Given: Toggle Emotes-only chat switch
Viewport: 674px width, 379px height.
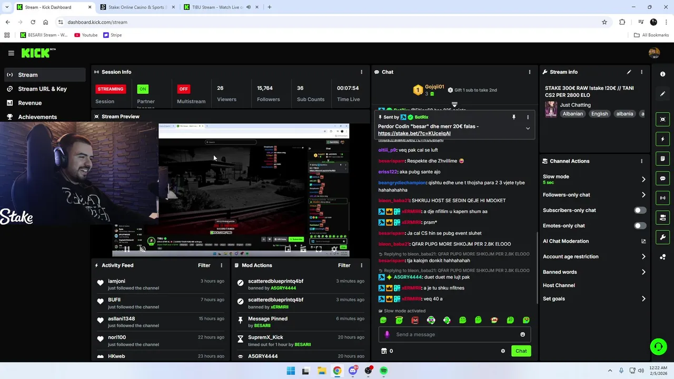Looking at the screenshot, I should 640,226.
